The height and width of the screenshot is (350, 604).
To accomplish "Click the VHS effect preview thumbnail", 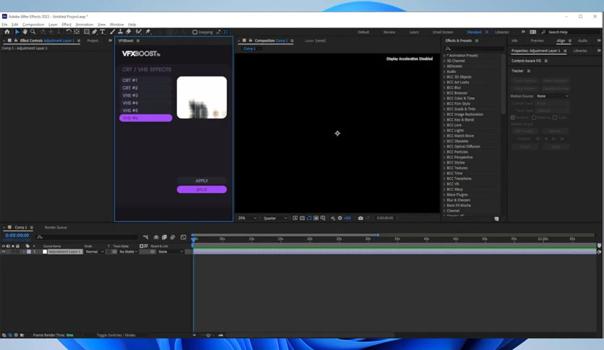I will point(202,98).
